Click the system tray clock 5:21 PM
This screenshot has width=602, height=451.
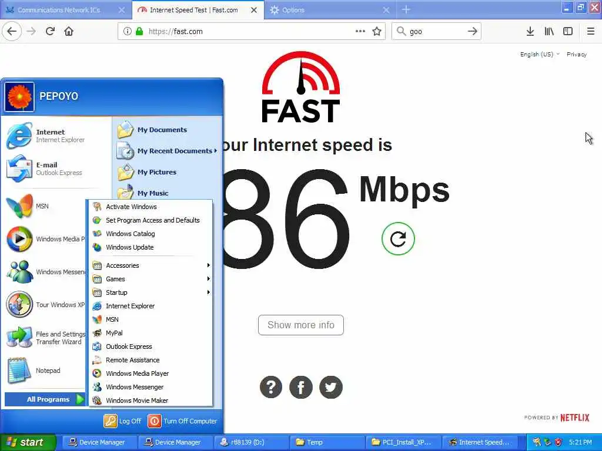point(580,442)
